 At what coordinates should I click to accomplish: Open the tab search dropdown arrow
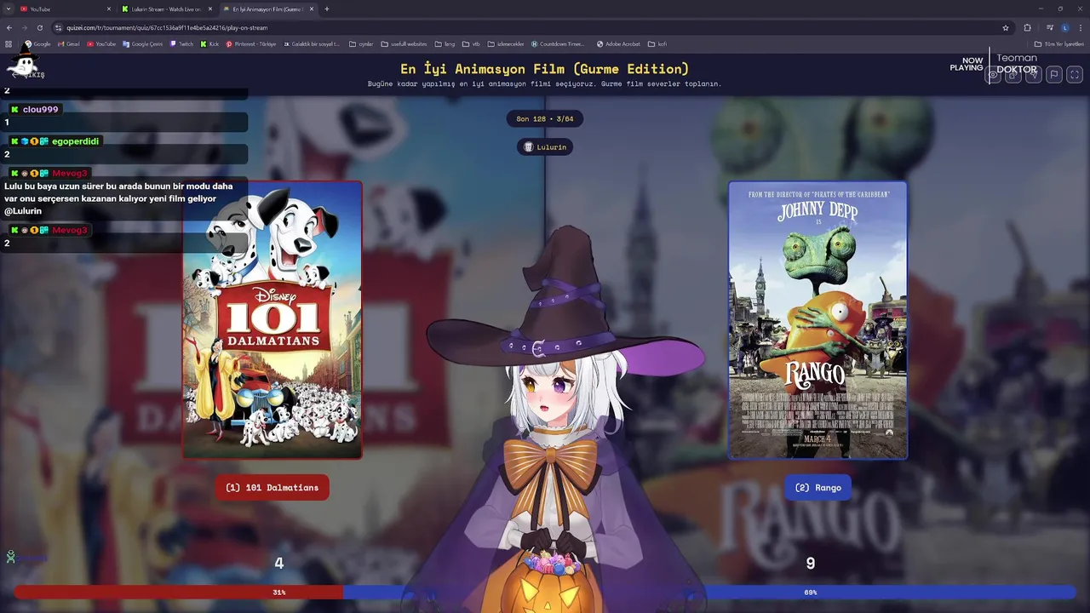click(8, 9)
